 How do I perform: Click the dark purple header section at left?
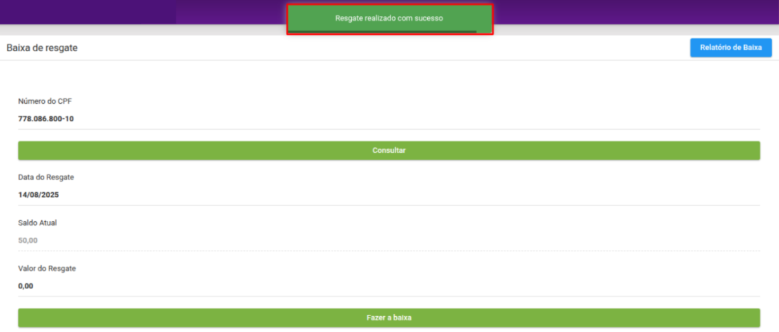(87, 11)
